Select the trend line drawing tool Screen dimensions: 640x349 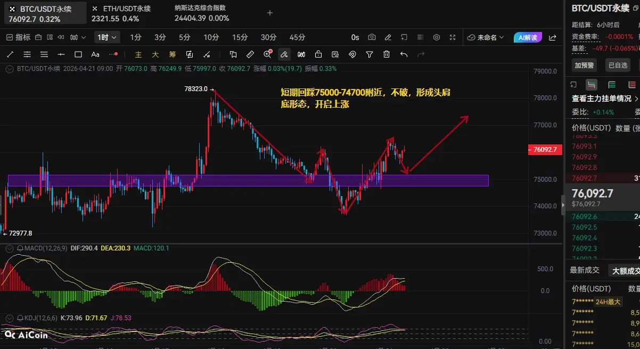10,54
